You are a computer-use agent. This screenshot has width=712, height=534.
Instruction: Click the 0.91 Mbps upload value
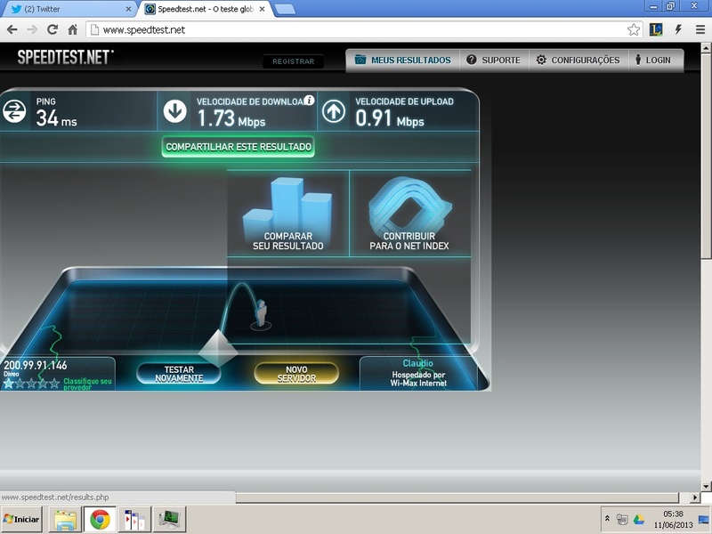tap(390, 118)
